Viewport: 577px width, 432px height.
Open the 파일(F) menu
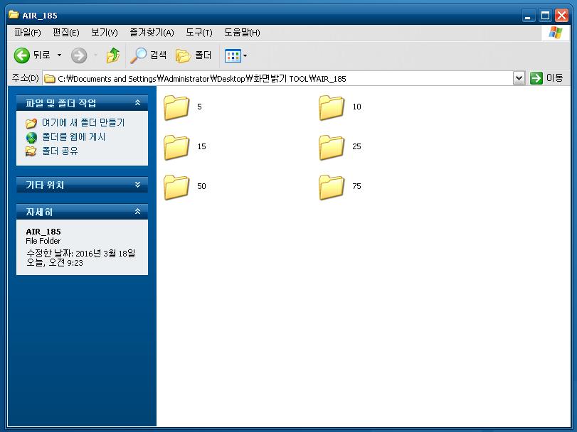click(28, 33)
